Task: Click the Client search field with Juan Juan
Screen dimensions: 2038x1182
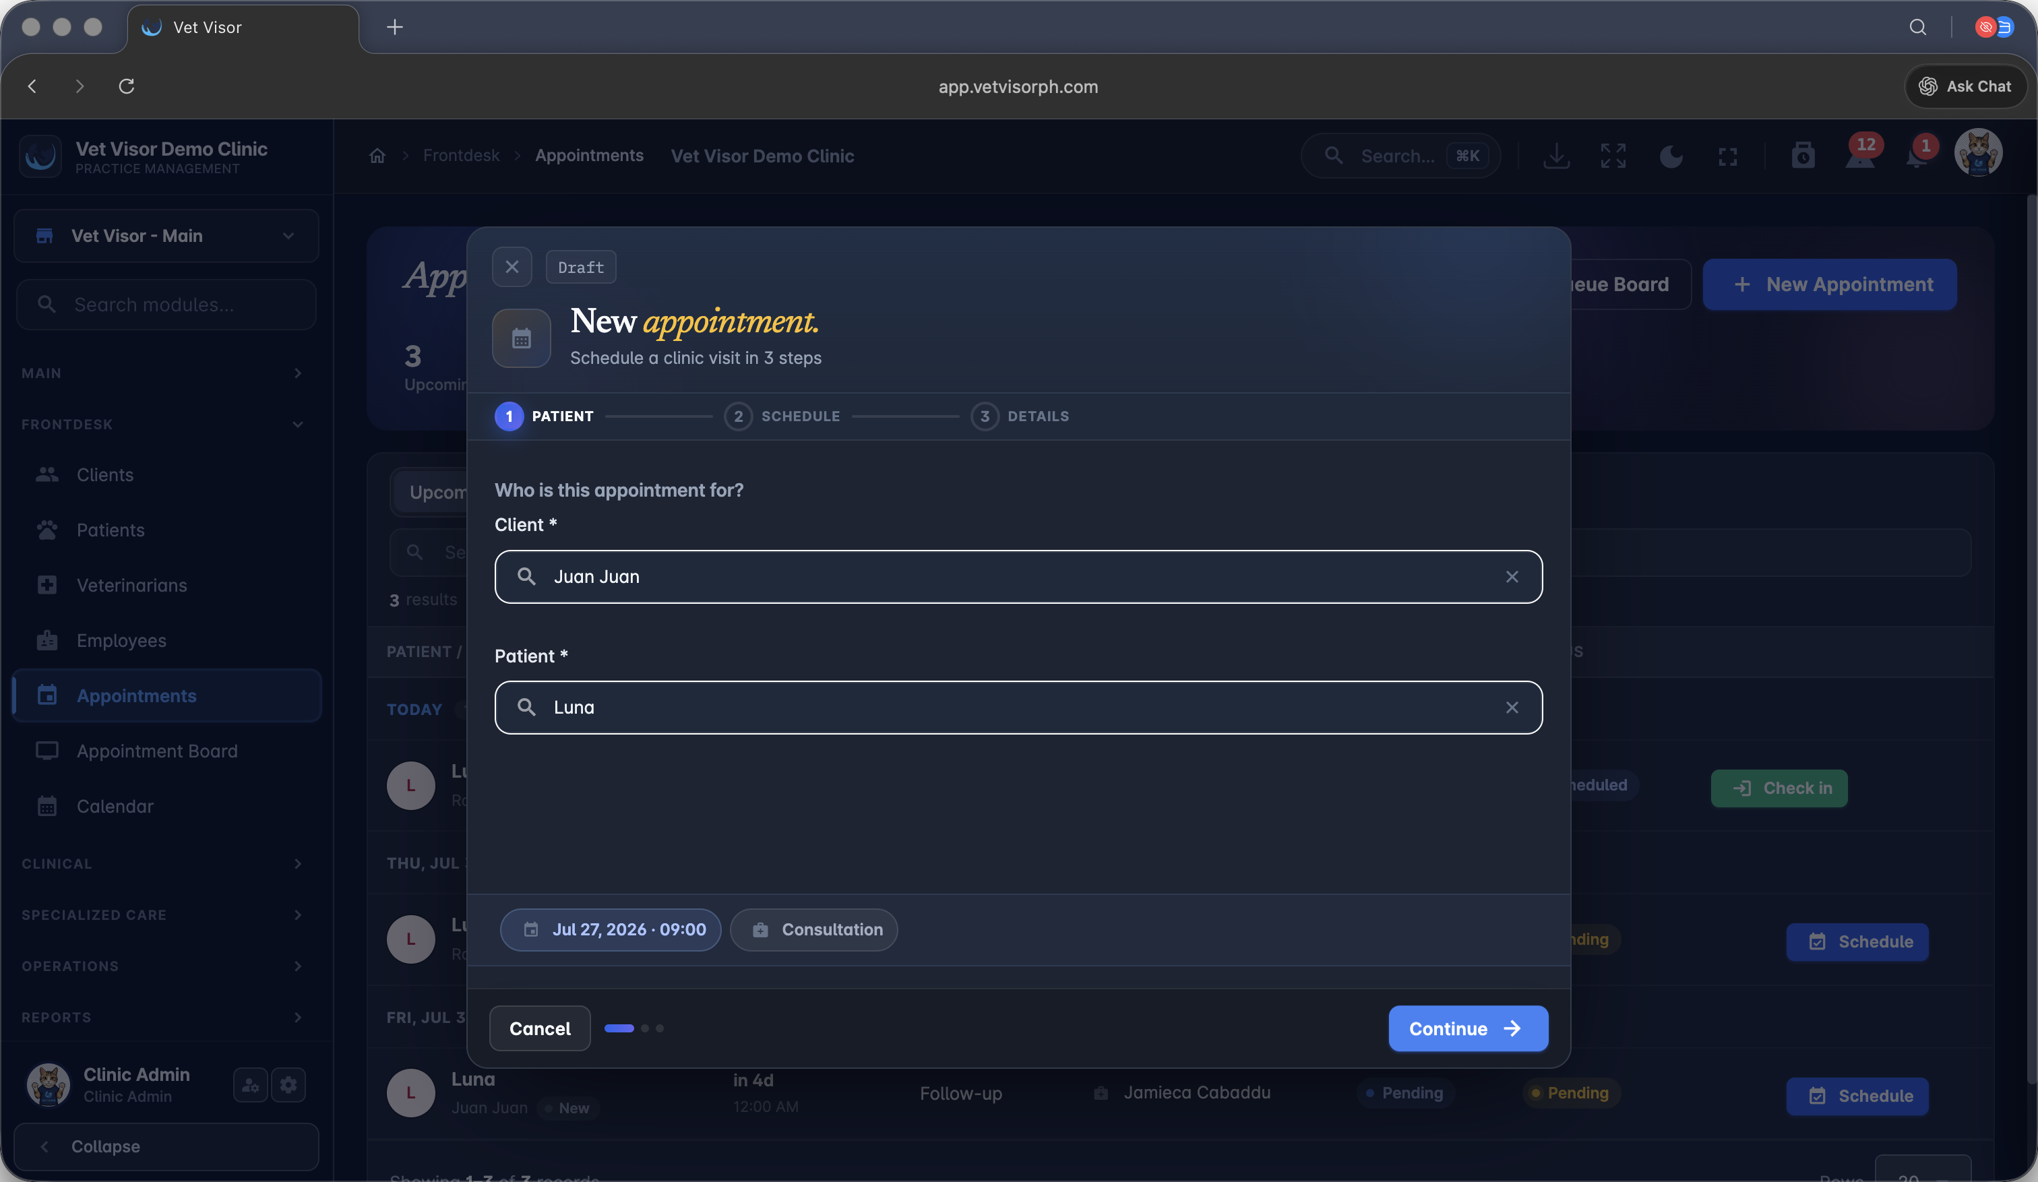Action: pyautogui.click(x=1018, y=576)
